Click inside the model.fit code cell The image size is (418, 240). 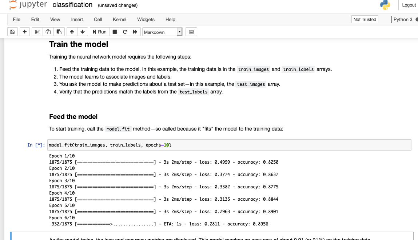point(229,145)
